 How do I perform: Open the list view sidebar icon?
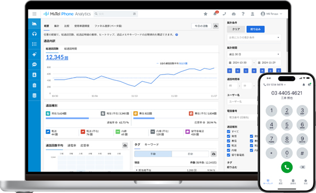(34, 44)
